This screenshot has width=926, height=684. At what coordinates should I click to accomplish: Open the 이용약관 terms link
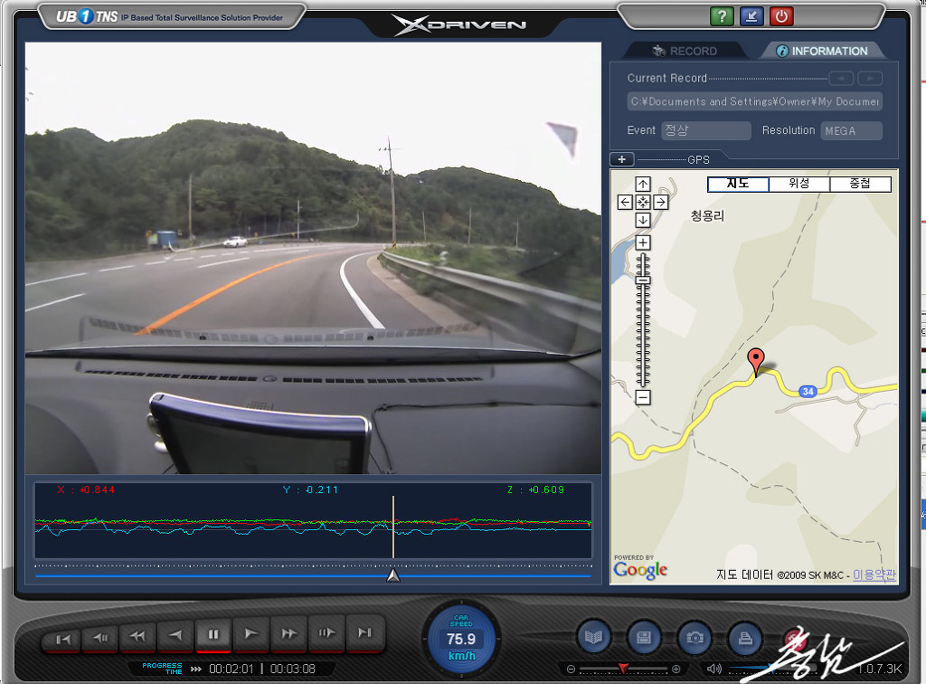(874, 575)
